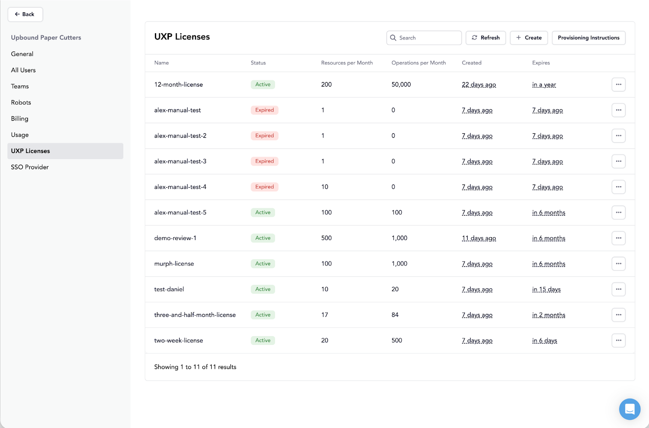
Task: Open Provisioning Instructions
Action: [588, 38]
